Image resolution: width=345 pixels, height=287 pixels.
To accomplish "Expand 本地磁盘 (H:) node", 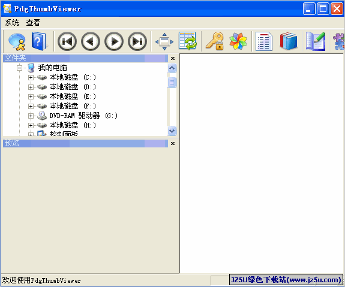I will (x=31, y=125).
